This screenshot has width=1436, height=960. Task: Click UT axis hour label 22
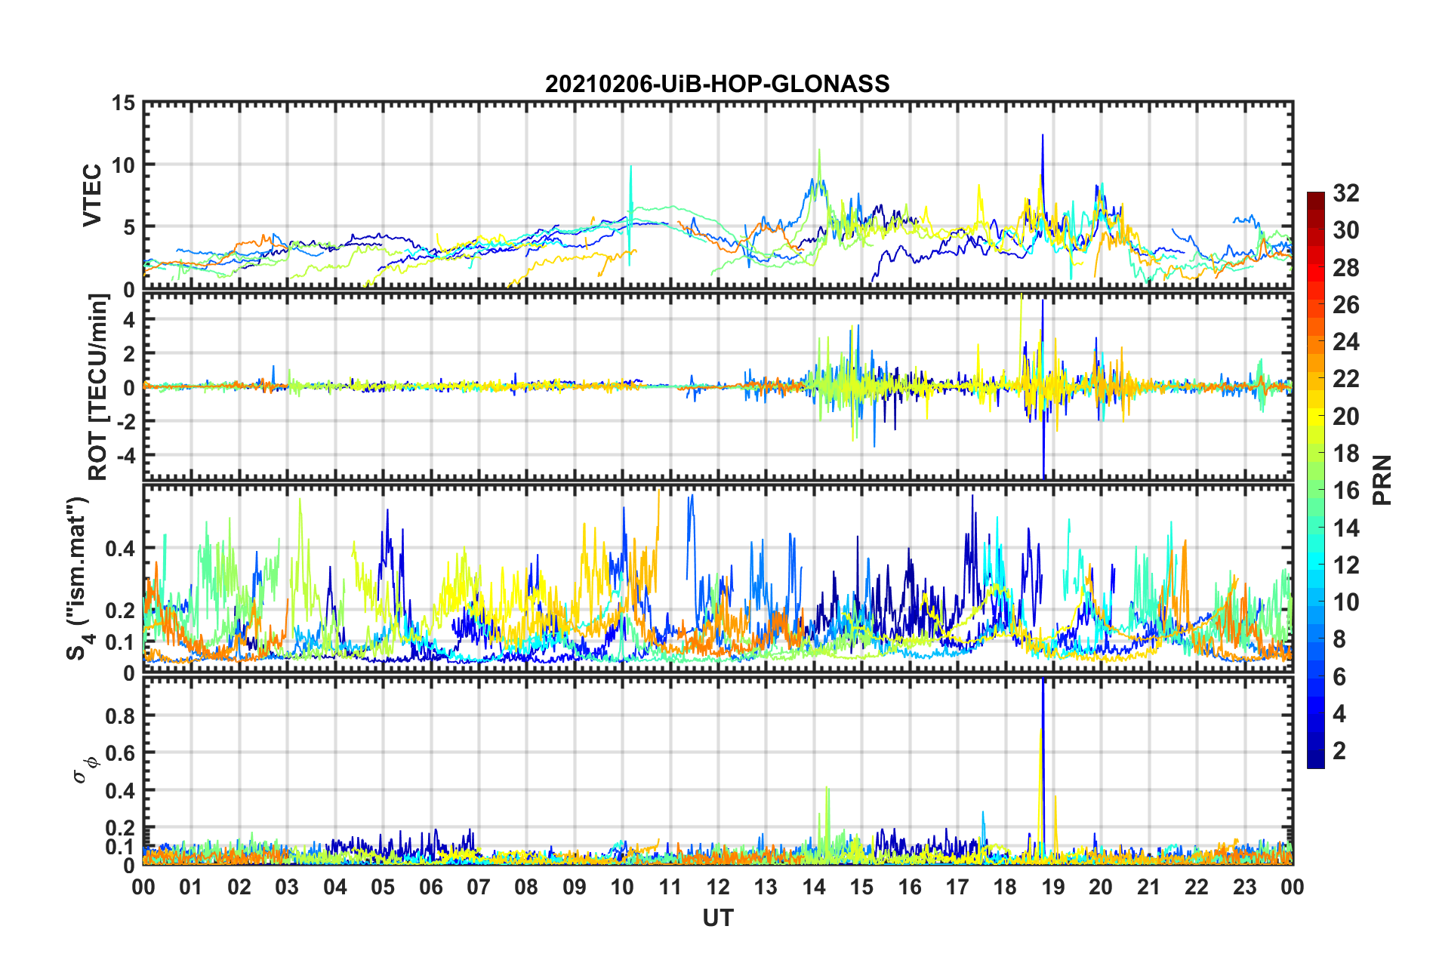pos(1197,887)
